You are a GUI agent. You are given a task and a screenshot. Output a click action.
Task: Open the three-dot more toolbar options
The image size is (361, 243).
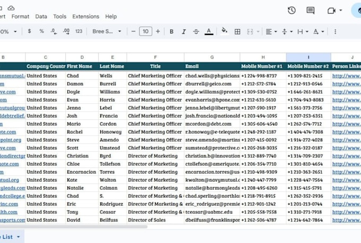coord(335,31)
